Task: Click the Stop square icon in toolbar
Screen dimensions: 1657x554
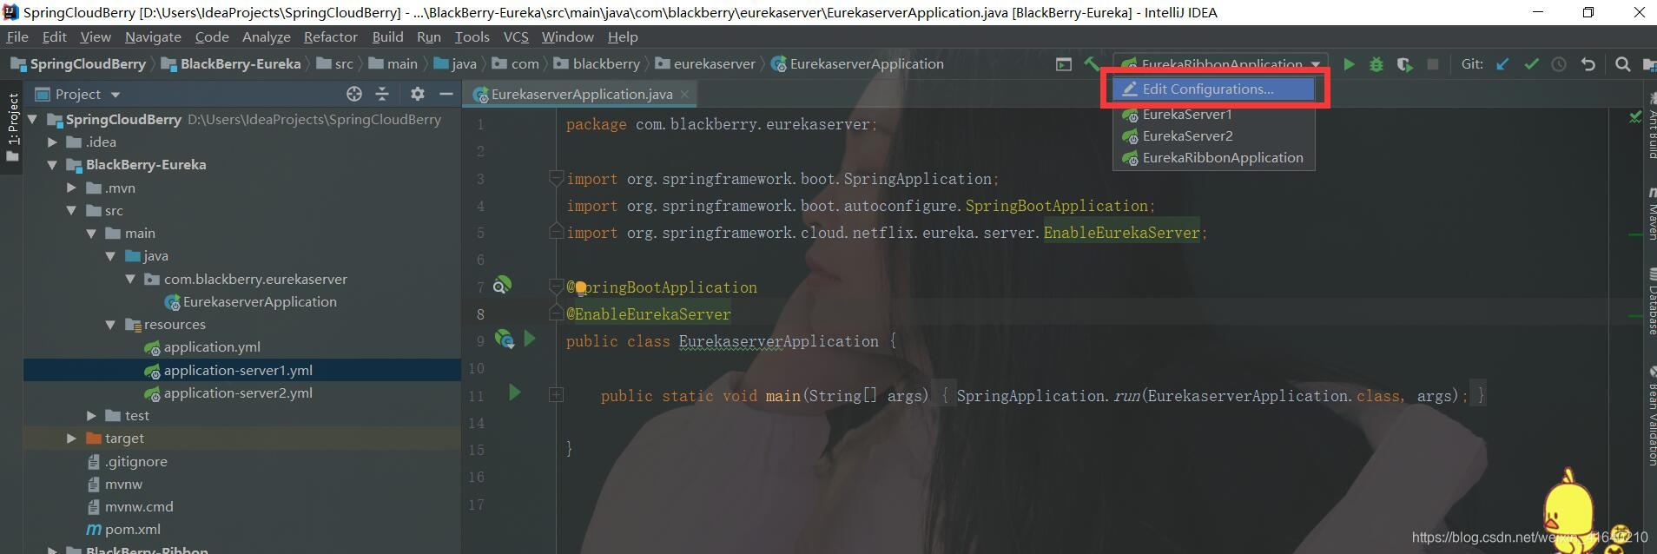Action: pos(1433,64)
